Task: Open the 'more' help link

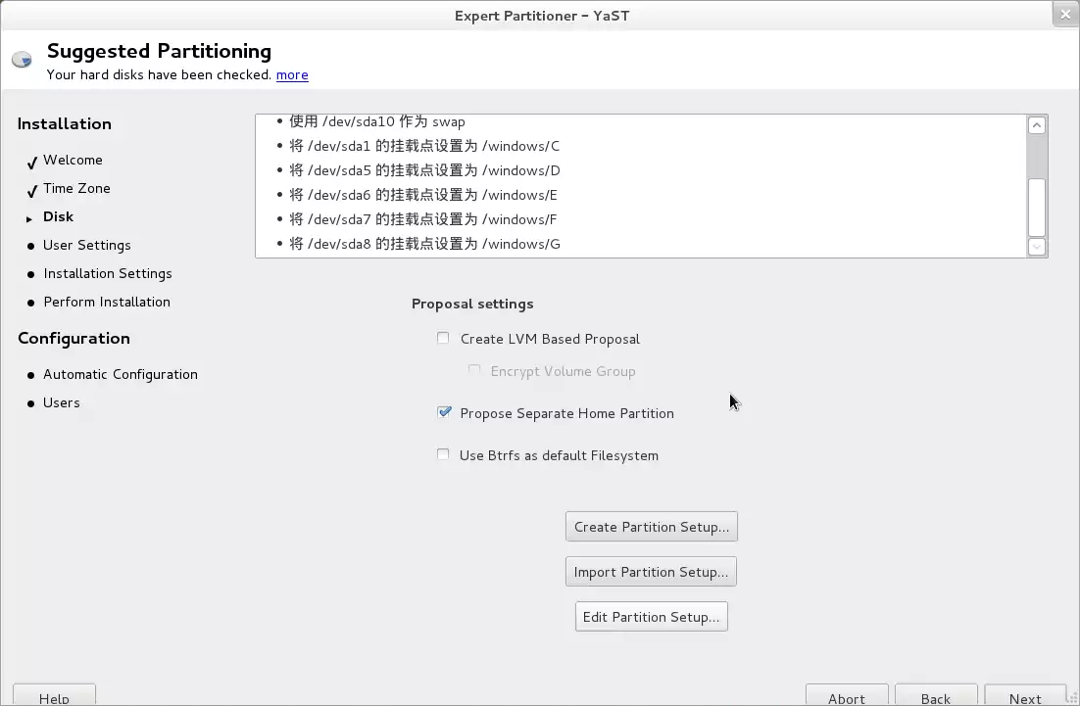Action: tap(292, 74)
